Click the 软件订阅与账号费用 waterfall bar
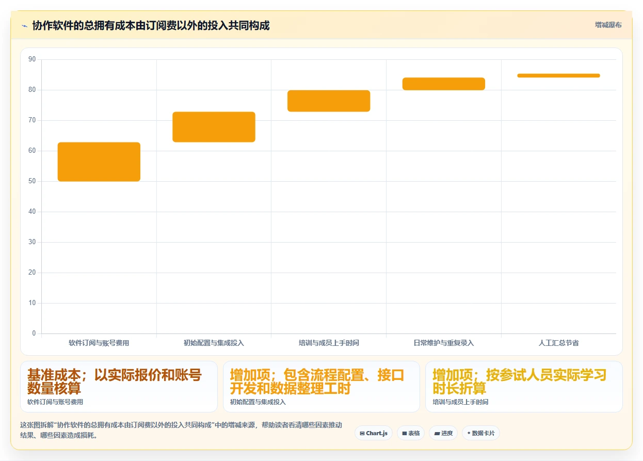 (99, 162)
